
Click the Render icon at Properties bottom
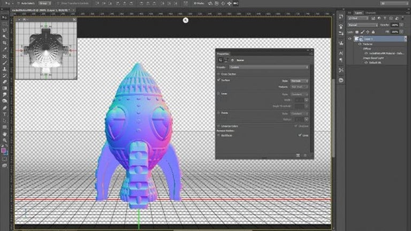point(298,155)
